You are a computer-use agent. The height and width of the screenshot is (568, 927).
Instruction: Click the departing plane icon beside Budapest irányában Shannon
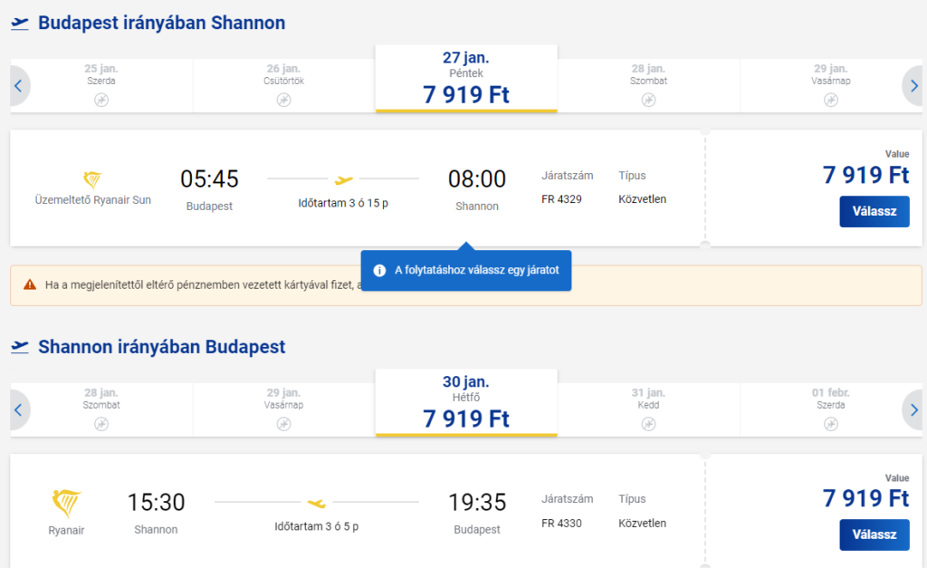click(x=20, y=24)
